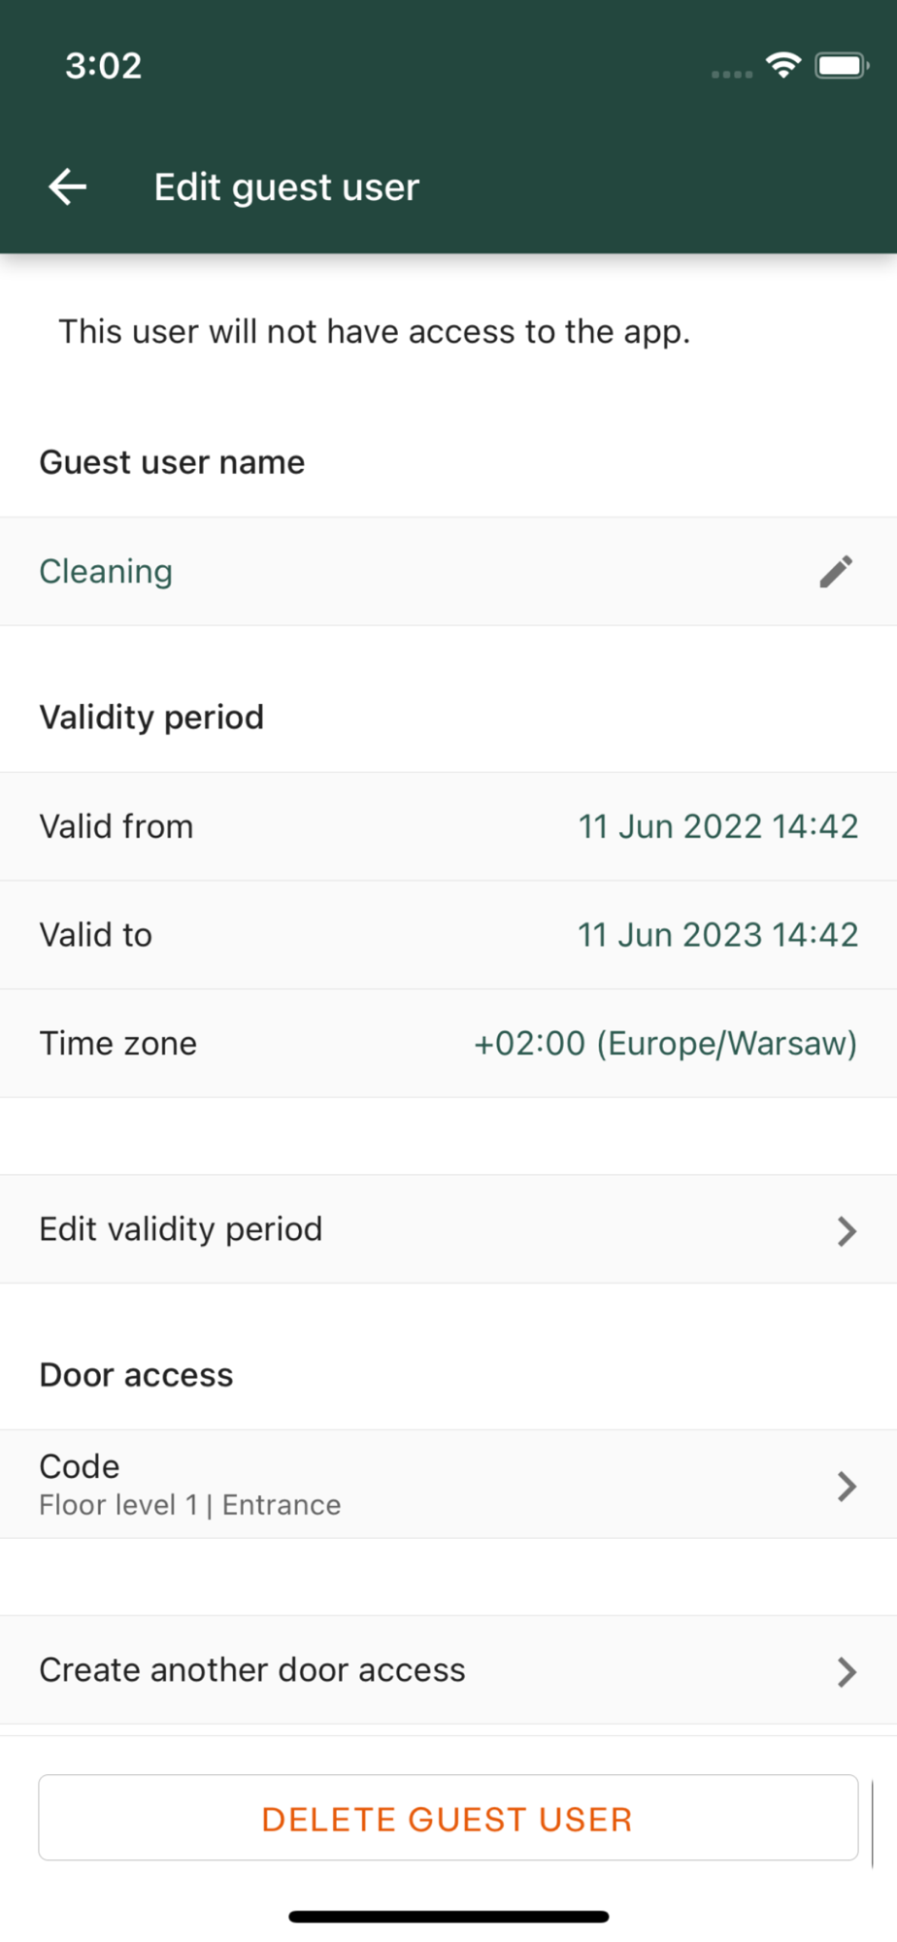The image size is (897, 1942).
Task: Tap the 3:02 clock in status bar
Action: [x=104, y=66]
